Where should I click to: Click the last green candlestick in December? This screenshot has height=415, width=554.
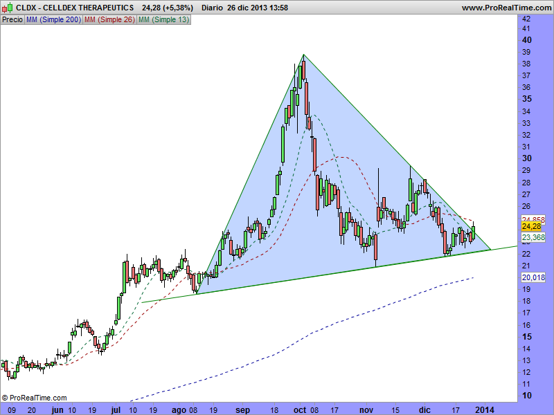point(474,232)
